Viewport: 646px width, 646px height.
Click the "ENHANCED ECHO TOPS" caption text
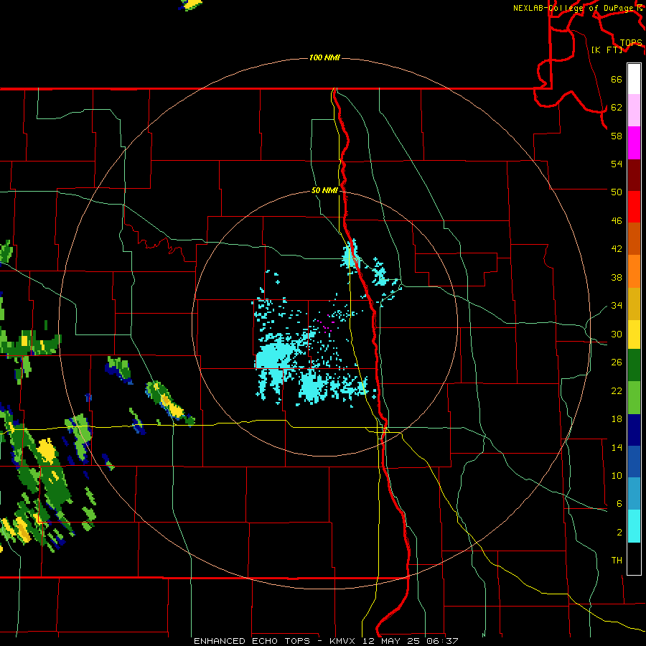(x=252, y=641)
